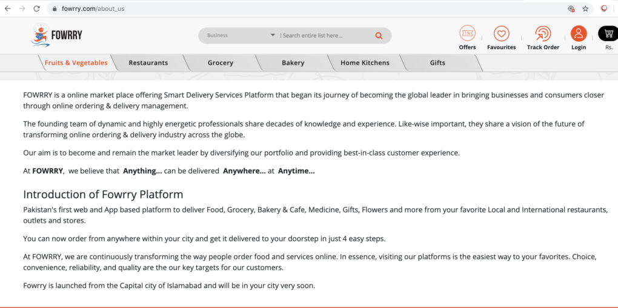618x308 pixels.
Task: Open the red browser extension icon
Action: [604, 8]
